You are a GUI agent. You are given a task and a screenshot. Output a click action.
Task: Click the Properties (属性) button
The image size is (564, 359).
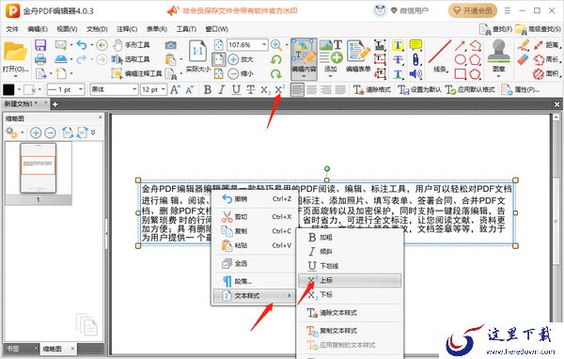tap(521, 89)
